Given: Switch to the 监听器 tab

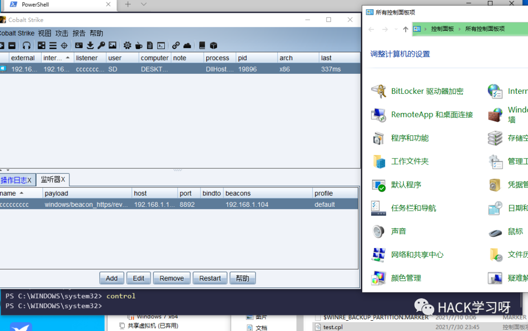Looking at the screenshot, I should pyautogui.click(x=52, y=179).
